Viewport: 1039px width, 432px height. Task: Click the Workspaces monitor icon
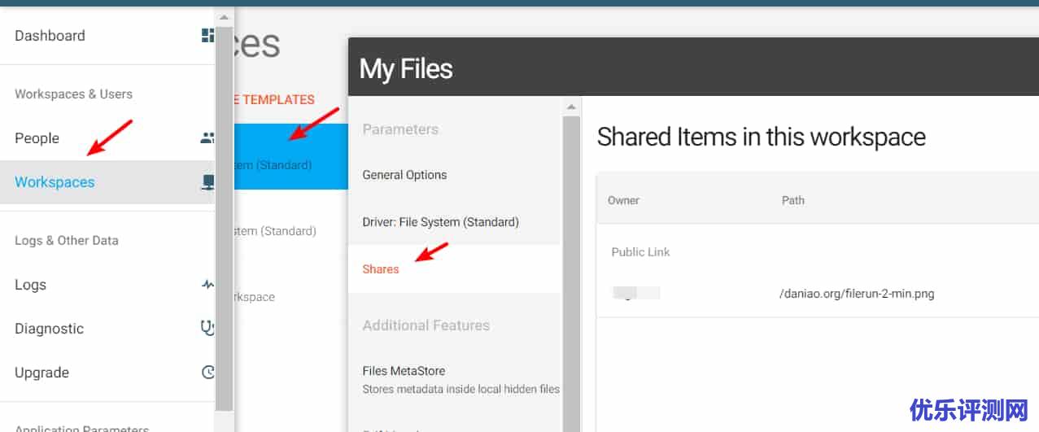[x=207, y=182]
